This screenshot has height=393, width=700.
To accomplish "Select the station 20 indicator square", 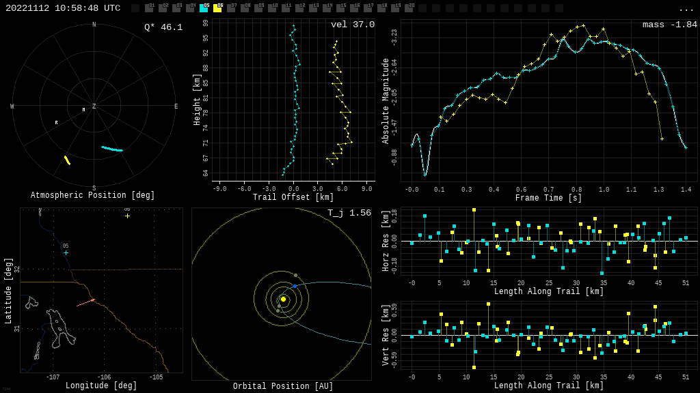I will 409,8.
